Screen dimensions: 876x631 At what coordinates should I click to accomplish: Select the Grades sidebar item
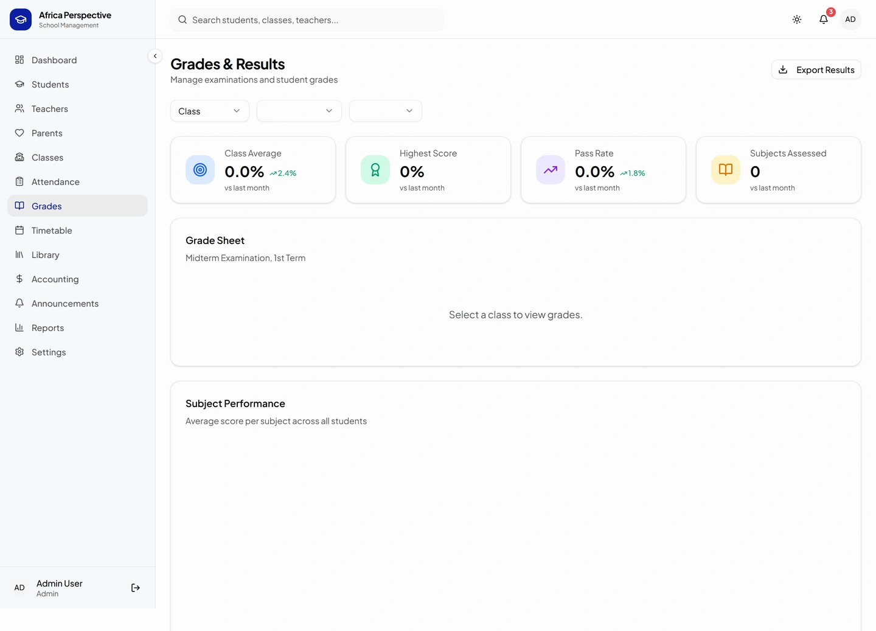point(77,206)
